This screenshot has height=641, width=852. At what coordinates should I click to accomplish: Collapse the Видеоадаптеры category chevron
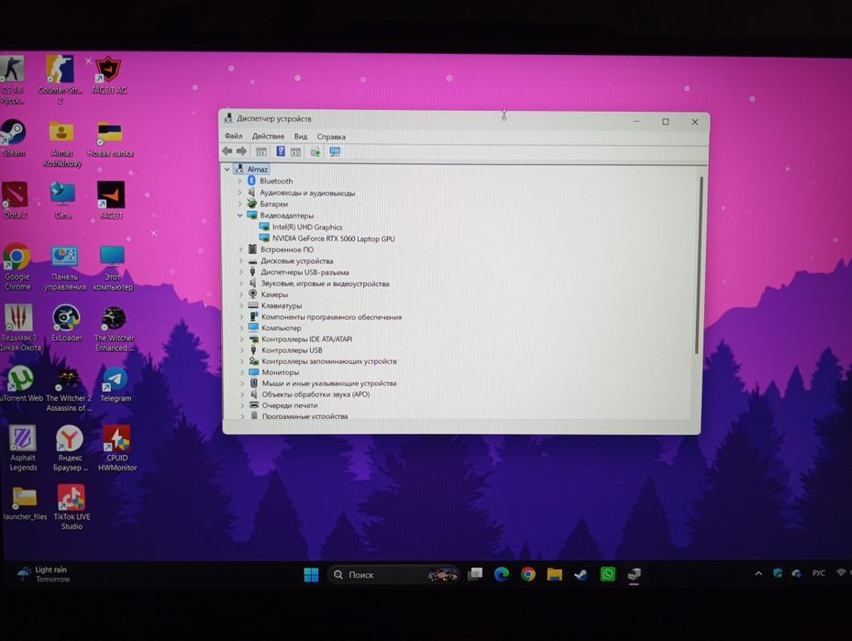239,216
